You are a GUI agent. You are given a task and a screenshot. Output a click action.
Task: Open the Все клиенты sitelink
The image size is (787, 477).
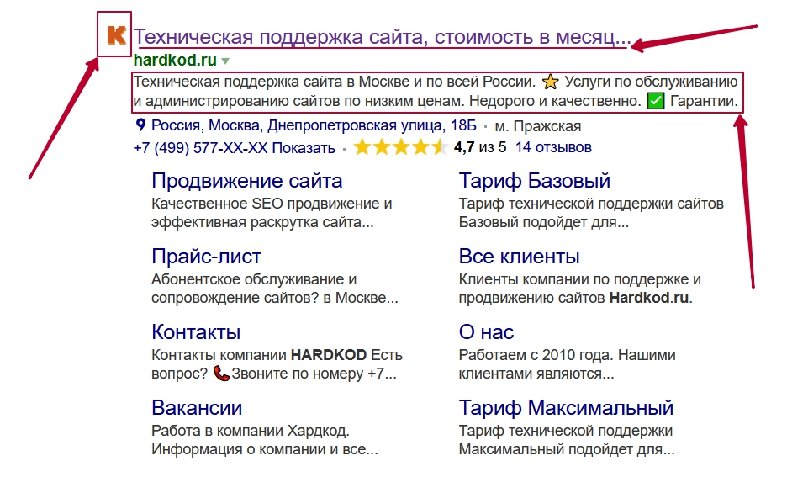(x=519, y=257)
